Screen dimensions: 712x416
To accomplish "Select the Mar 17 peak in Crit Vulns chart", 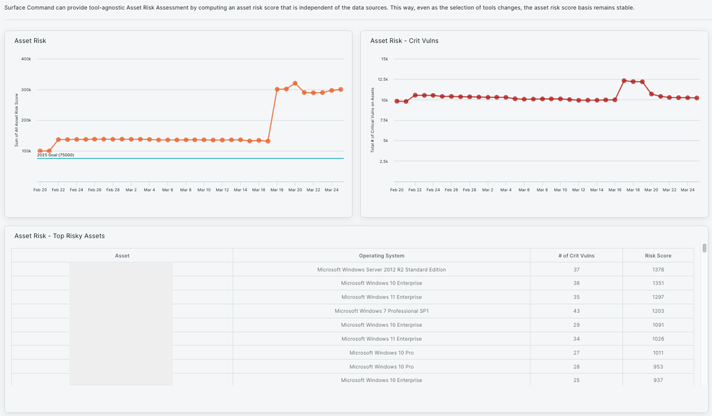I will coord(625,80).
